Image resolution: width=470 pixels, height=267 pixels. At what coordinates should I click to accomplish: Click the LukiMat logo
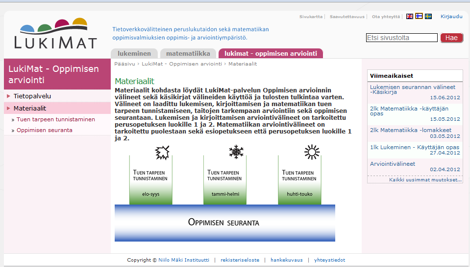coord(55,33)
